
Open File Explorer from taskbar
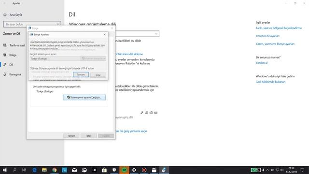(x=44, y=170)
